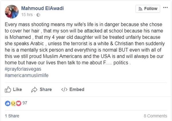
Task: Click the thumbs-up Like icon
Action: [8, 89]
